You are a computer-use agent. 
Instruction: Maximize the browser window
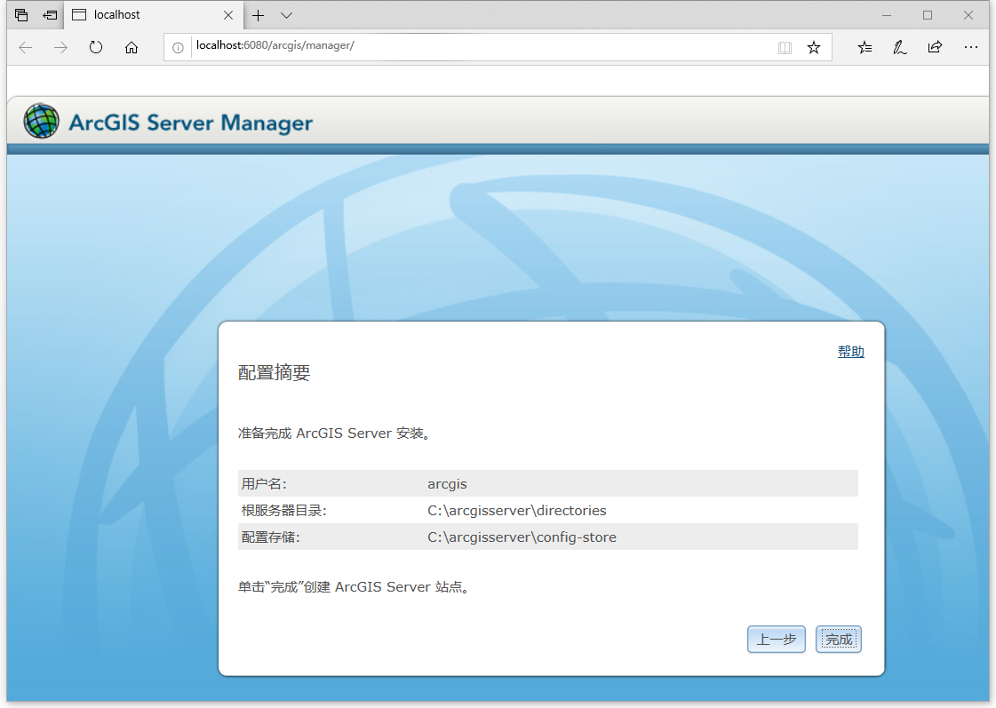point(928,15)
